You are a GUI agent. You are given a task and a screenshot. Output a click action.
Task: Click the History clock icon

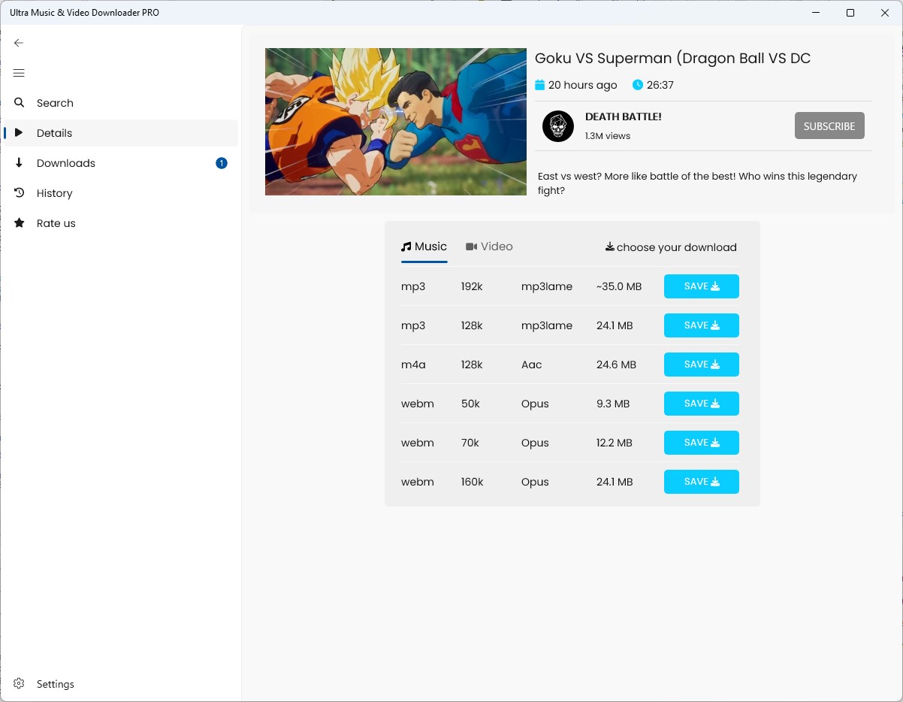[20, 192]
